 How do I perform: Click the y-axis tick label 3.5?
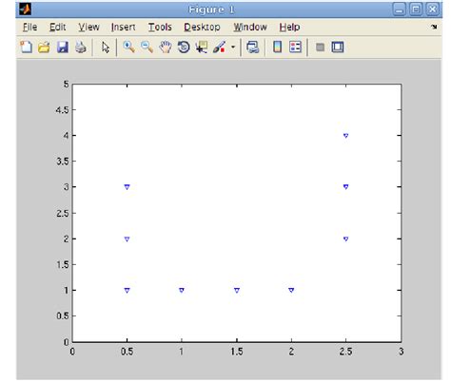click(x=62, y=162)
